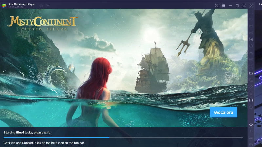Click the home icon in title bar

point(41,6)
